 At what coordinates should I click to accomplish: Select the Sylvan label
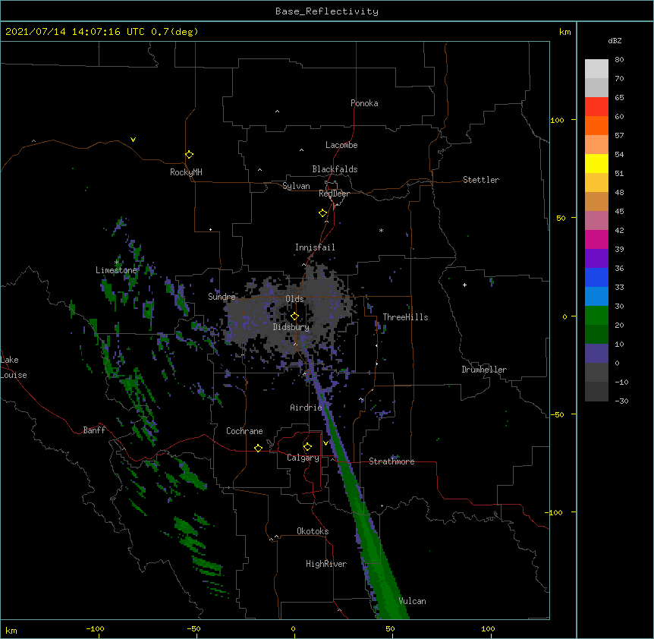296,186
